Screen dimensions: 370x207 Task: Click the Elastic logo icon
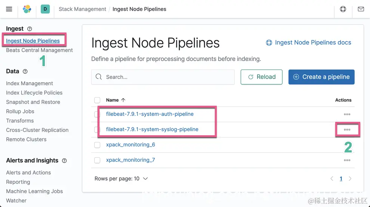(27, 9)
